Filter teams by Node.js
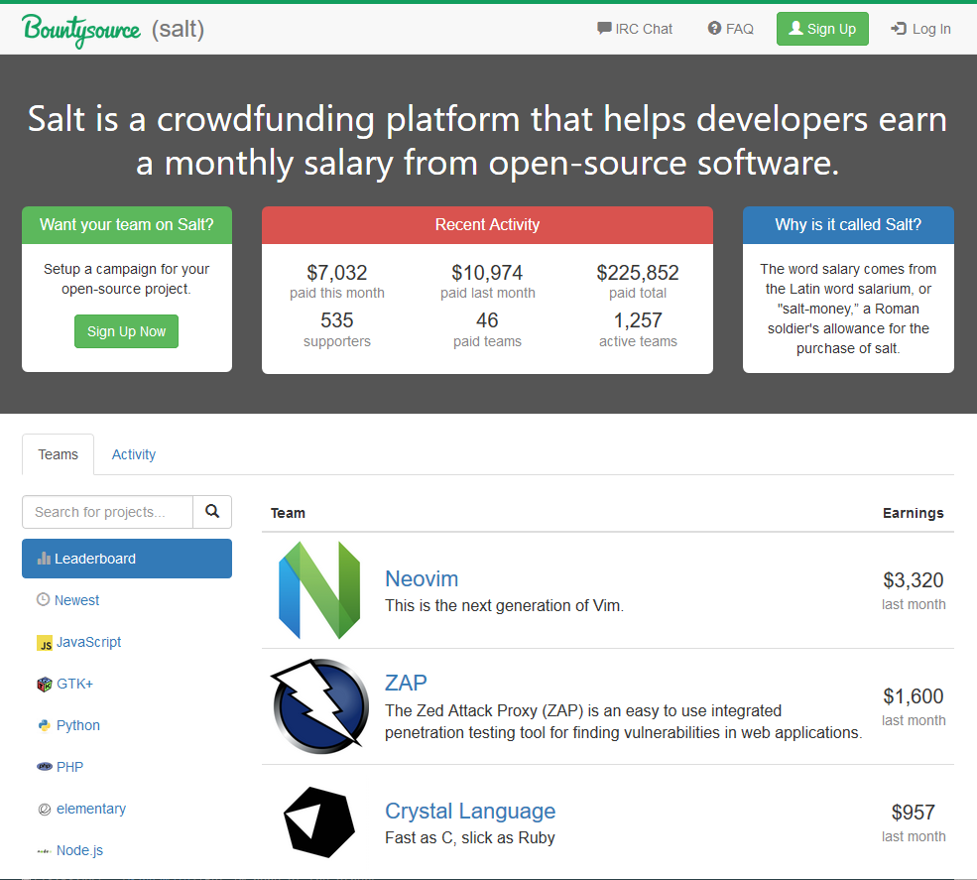Viewport: 977px width, 880px height. click(69, 850)
